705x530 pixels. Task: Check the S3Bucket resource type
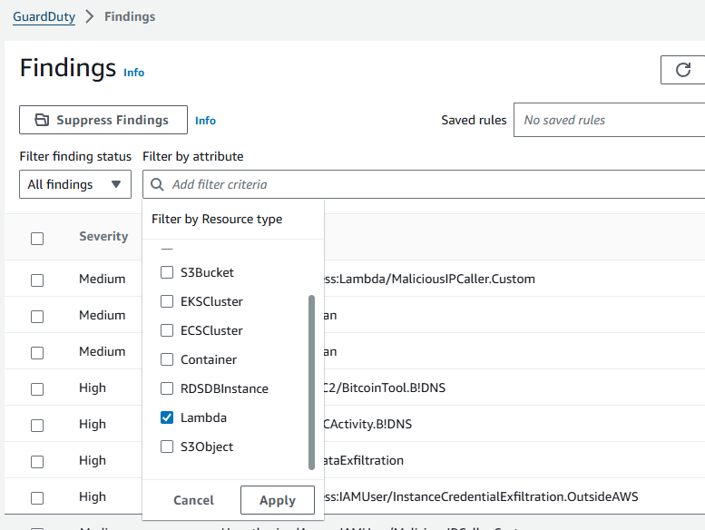point(167,272)
